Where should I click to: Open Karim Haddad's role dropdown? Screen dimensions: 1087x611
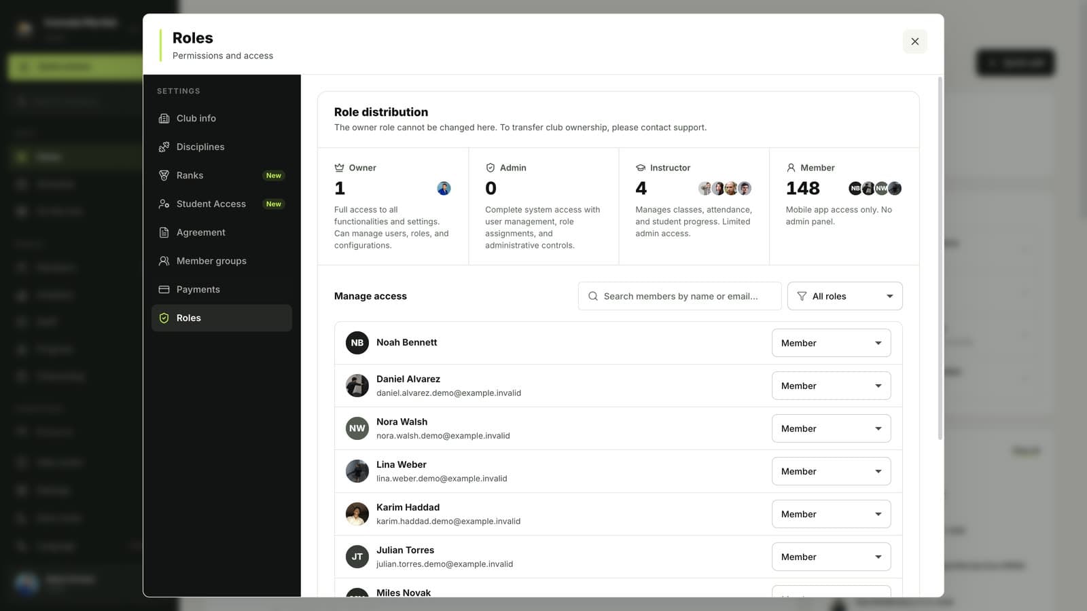click(831, 514)
